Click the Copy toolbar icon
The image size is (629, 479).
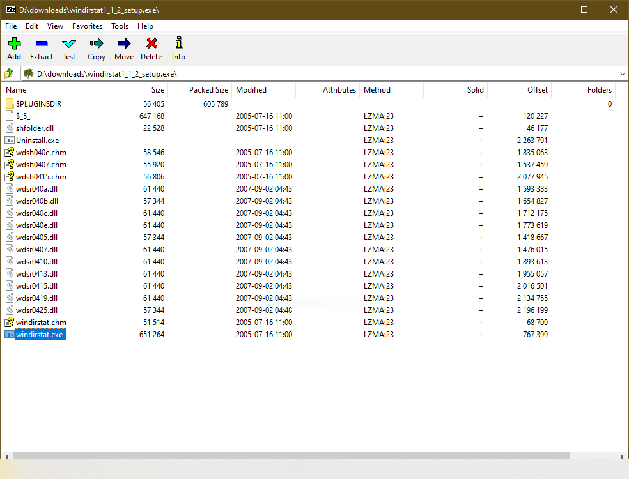point(97,43)
